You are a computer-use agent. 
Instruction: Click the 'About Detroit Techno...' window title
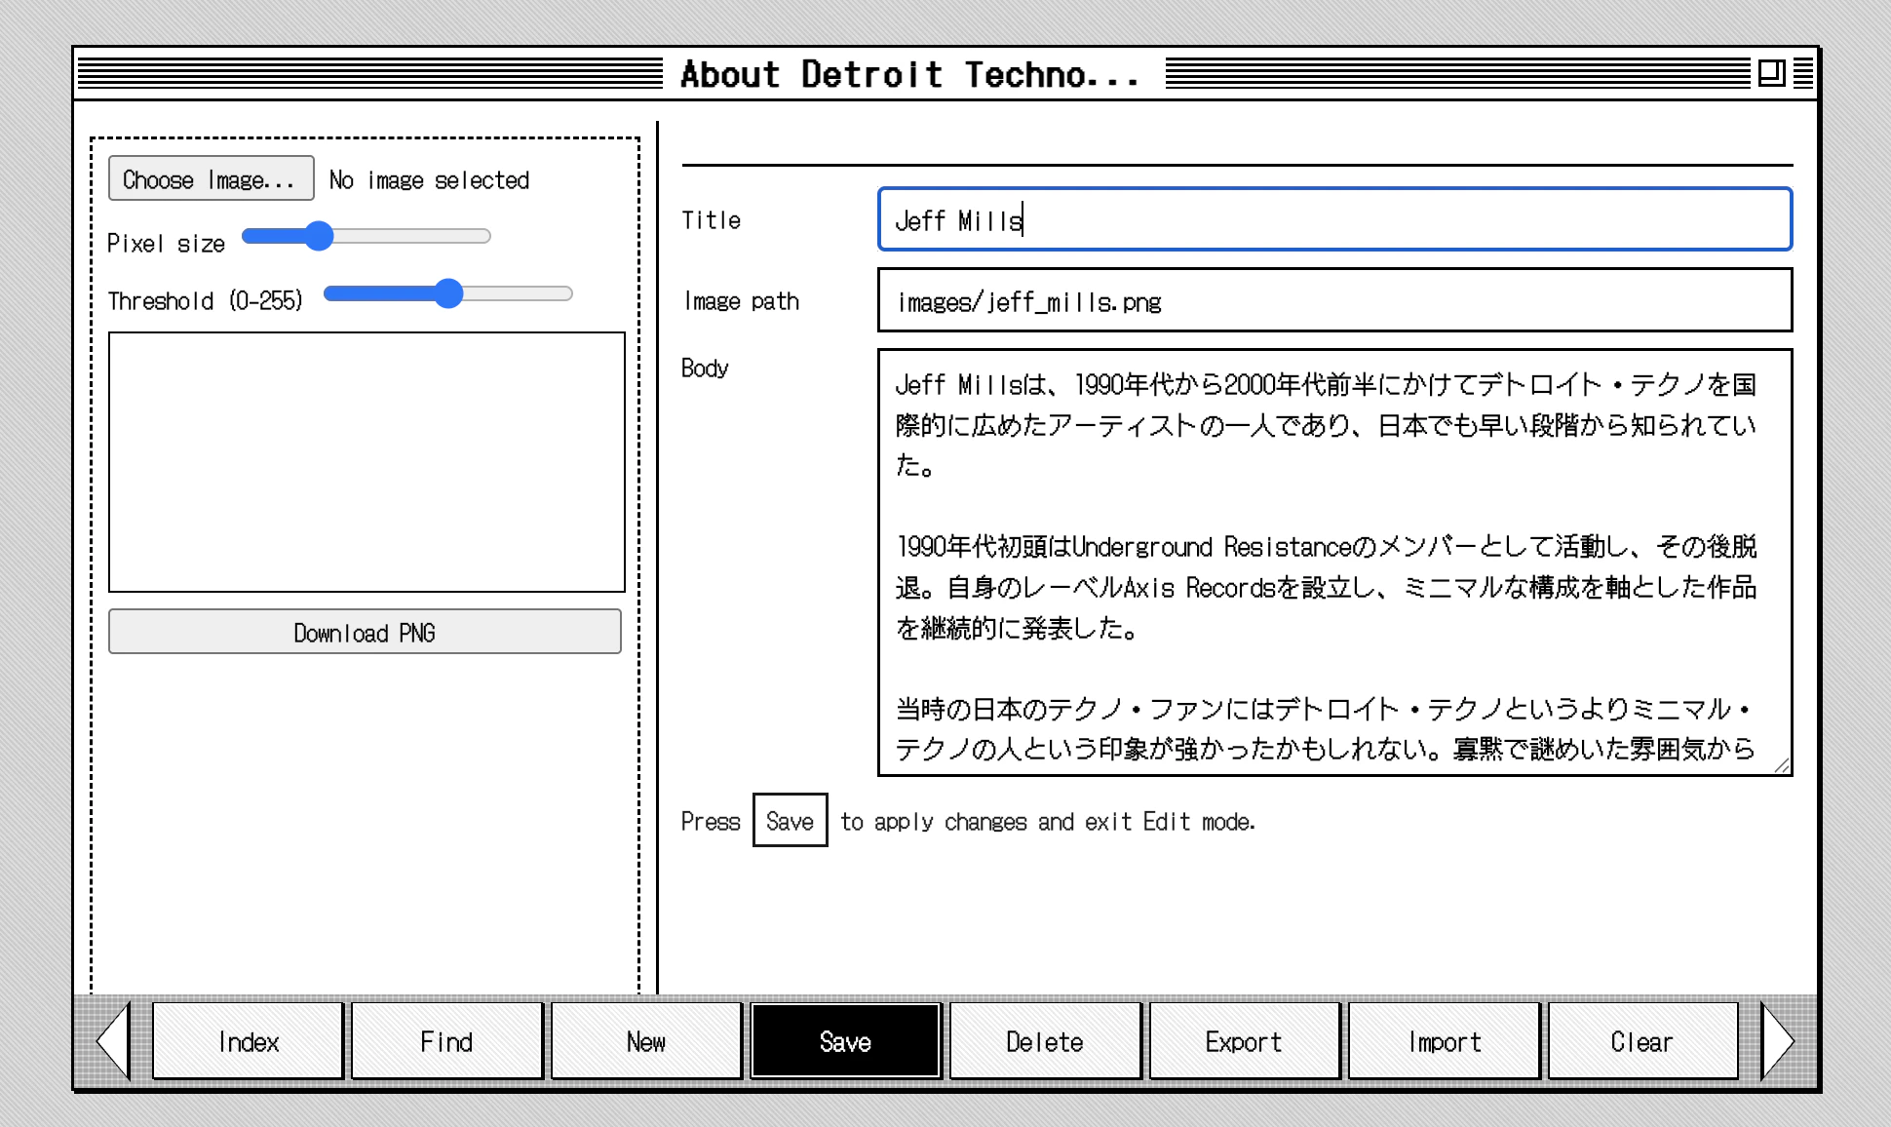tap(909, 74)
